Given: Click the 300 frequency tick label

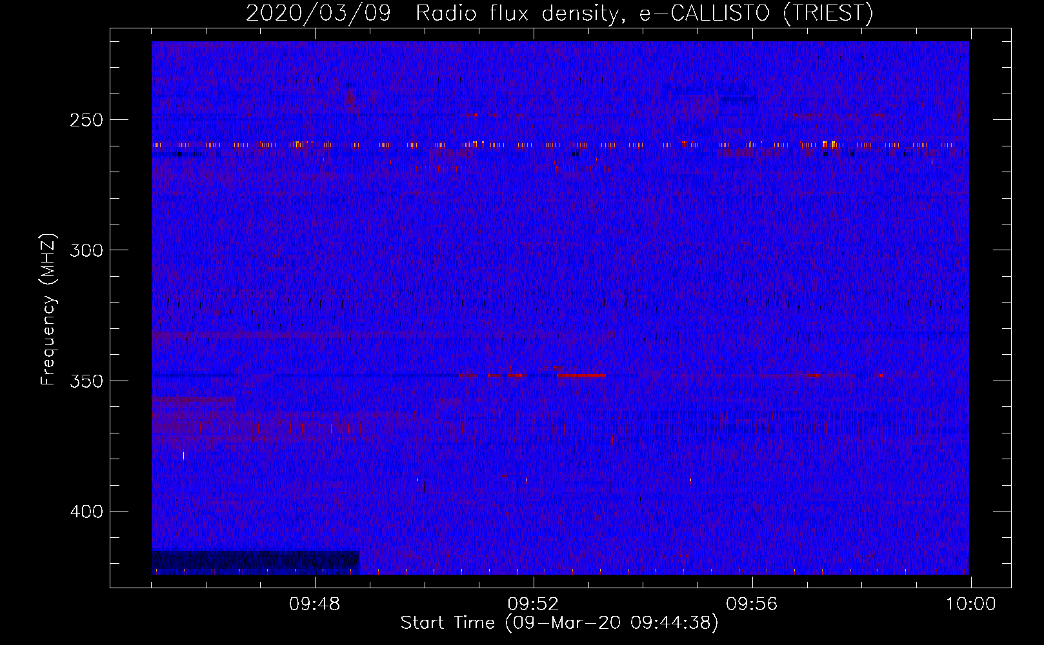Looking at the screenshot, I should coord(86,250).
